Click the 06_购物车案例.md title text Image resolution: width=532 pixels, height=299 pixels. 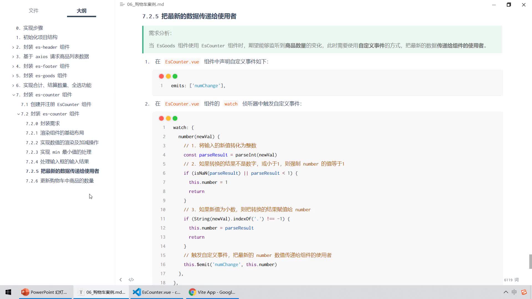[x=145, y=4]
